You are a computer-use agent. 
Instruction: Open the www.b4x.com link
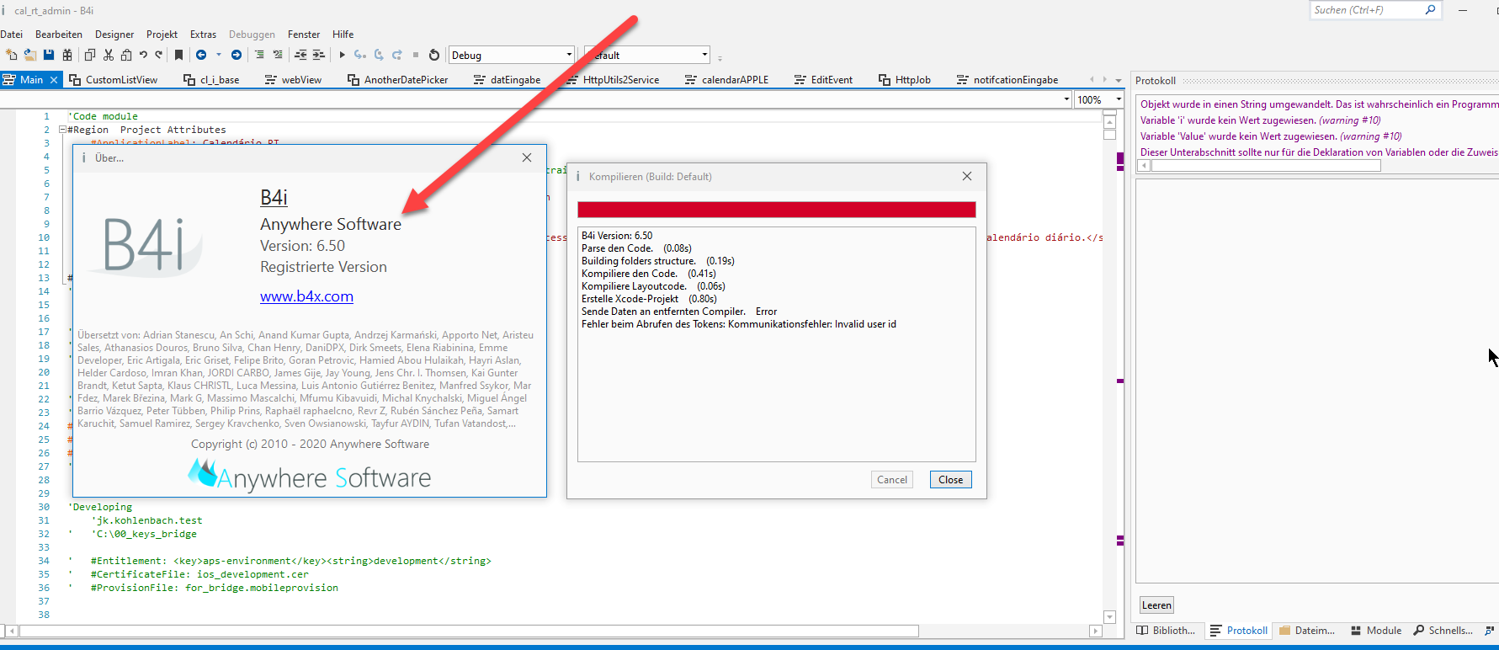tap(306, 296)
